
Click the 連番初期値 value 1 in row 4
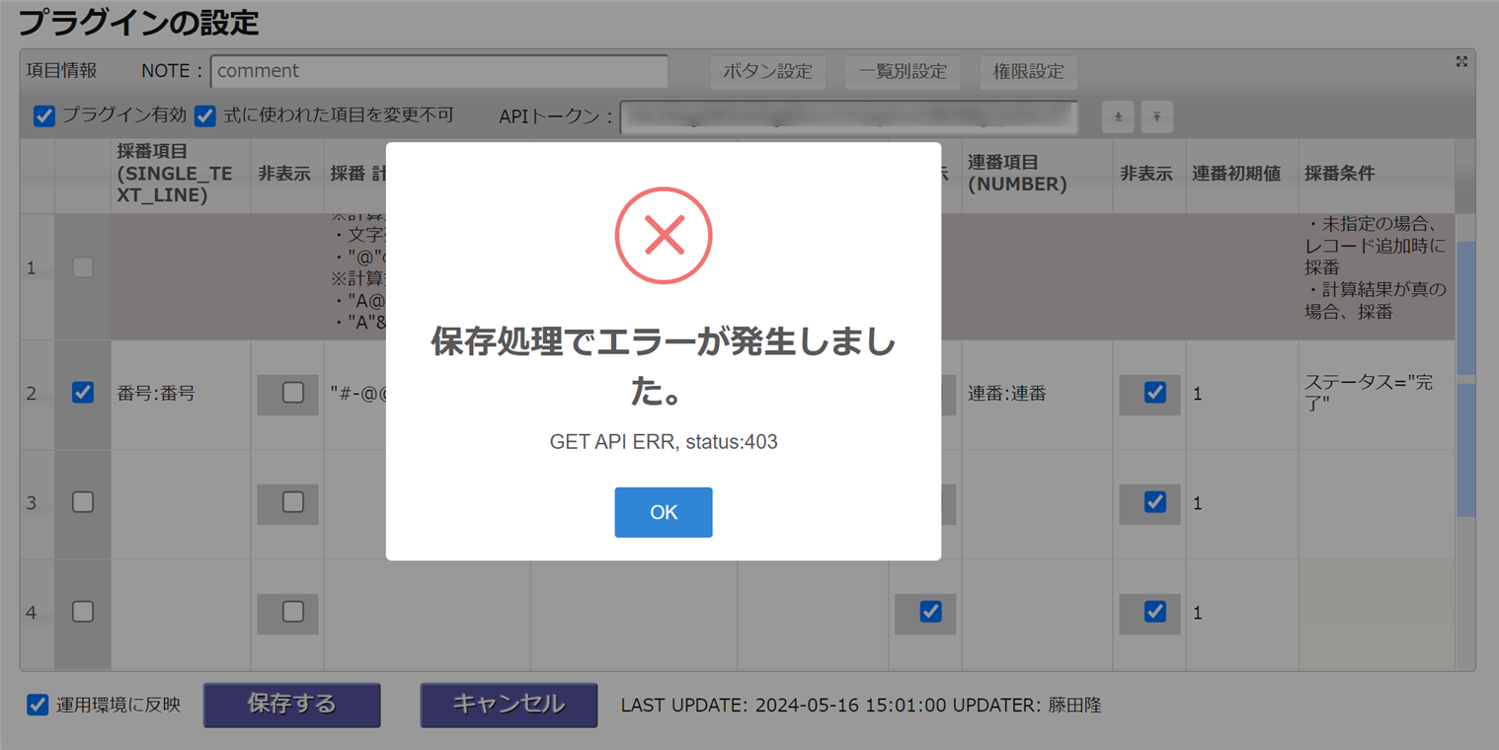point(1242,614)
